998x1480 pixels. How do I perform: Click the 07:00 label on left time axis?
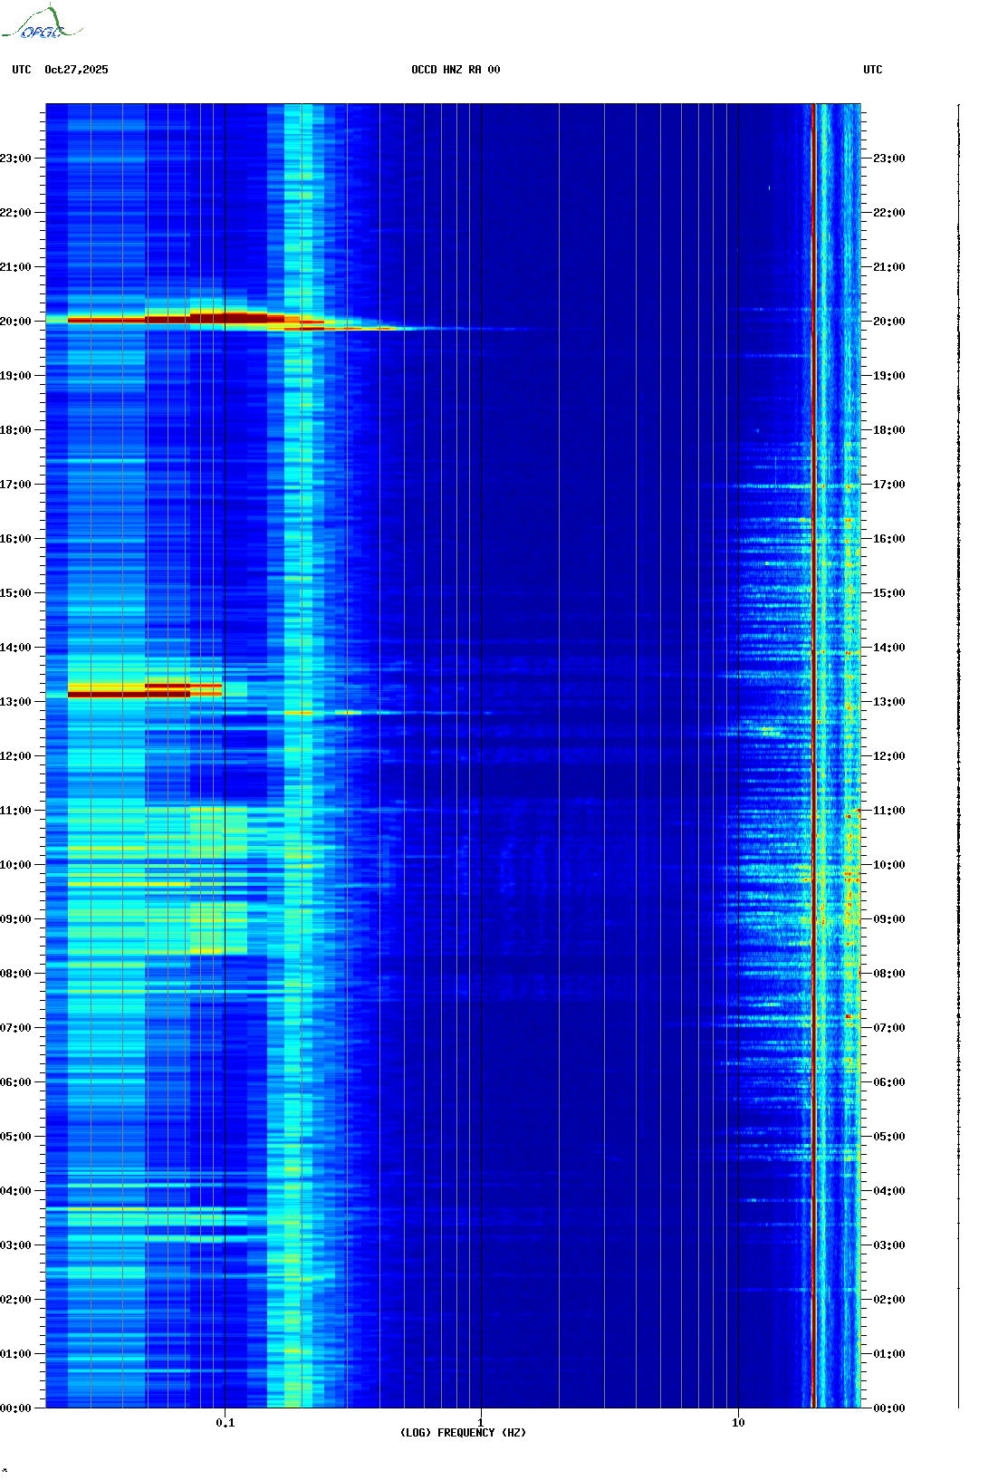point(15,1028)
